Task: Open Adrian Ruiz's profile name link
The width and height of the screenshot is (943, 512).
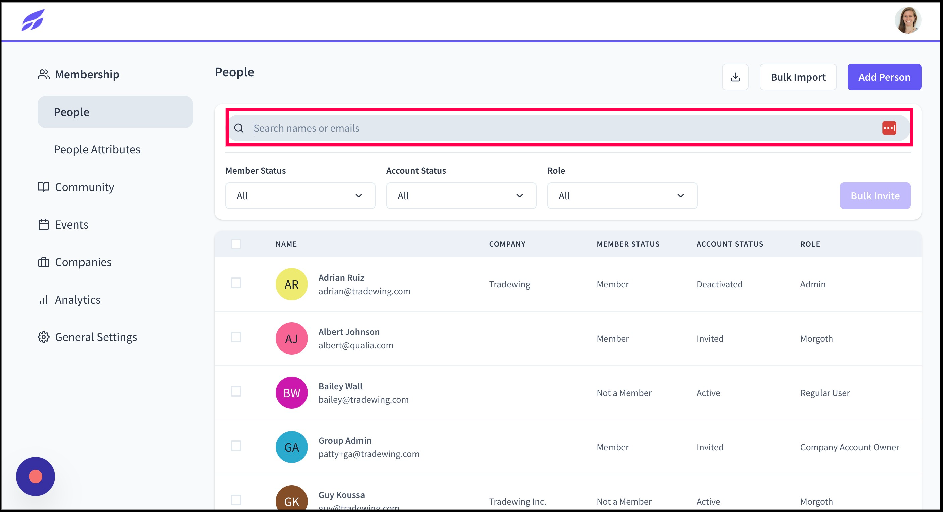Action: coord(341,277)
